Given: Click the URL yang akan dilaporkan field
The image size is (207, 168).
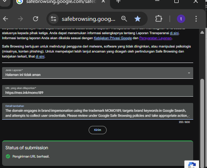Looking at the screenshot, I should coord(97,91).
